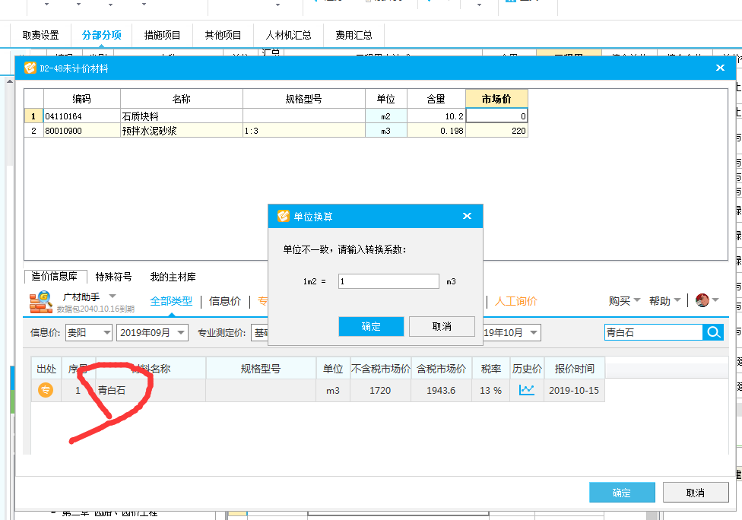Click the 税率 value 13 %
This screenshot has width=742, height=520.
click(490, 390)
